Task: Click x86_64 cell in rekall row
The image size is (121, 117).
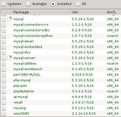Action: 113,102
